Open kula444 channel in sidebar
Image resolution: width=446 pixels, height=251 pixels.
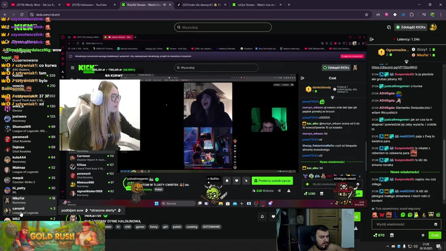point(29,159)
